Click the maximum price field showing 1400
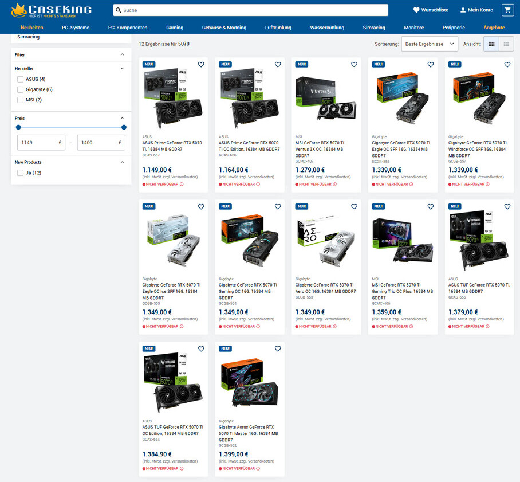 (x=101, y=142)
